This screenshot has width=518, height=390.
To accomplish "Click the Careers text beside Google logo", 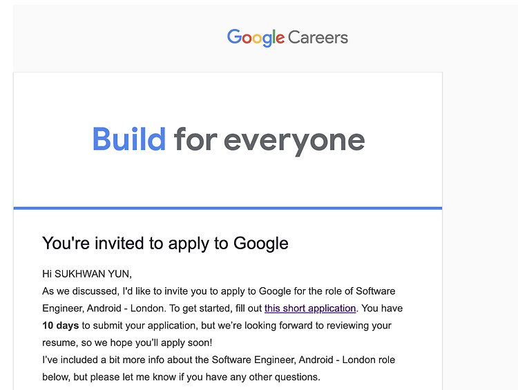I will 318,37.
